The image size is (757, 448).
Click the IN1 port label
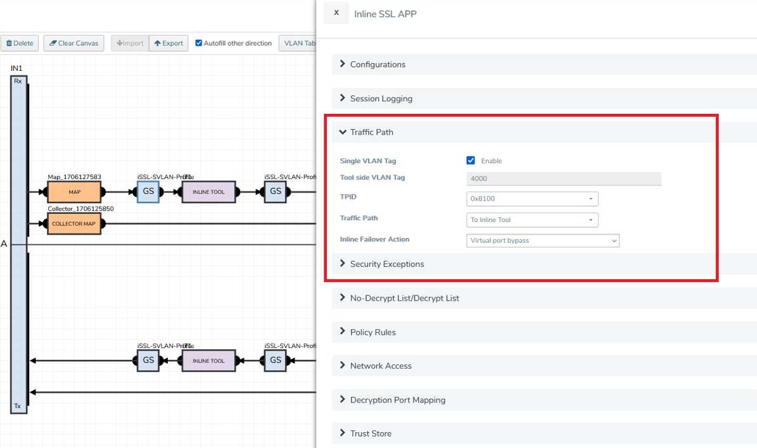click(16, 68)
